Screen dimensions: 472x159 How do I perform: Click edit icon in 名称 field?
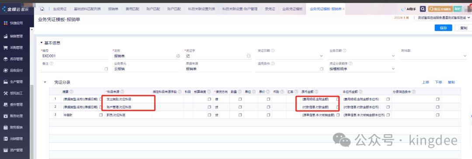click(177, 56)
